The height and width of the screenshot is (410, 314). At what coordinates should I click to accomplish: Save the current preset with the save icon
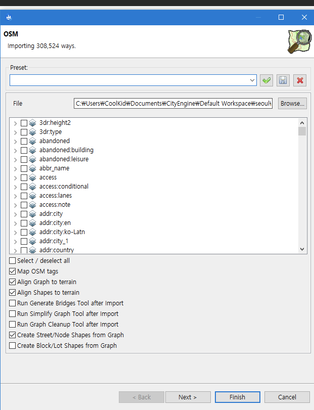[x=283, y=80]
